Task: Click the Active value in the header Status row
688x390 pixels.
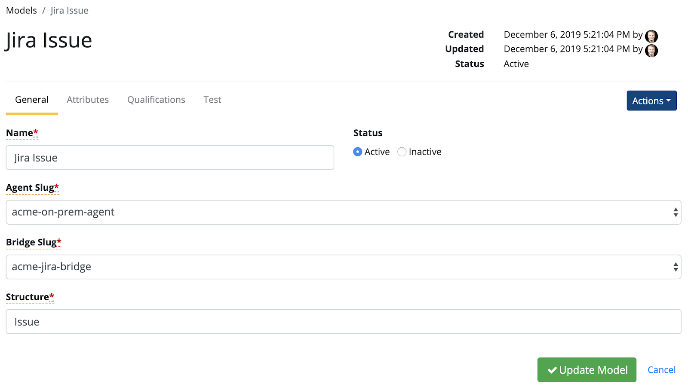Action: pyautogui.click(x=516, y=64)
